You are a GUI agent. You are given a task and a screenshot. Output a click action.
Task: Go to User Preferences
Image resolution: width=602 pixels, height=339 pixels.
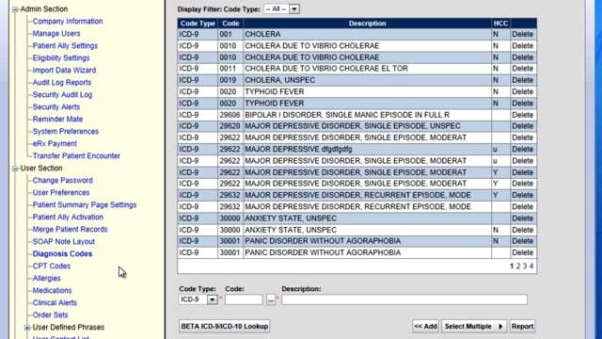[x=61, y=192]
